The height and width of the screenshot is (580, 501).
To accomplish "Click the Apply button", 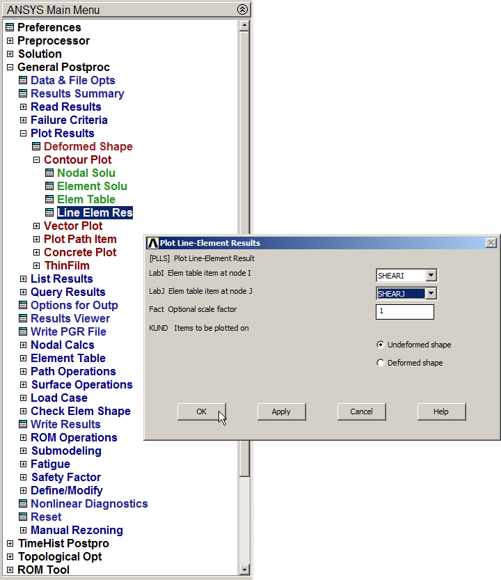I will coord(281,412).
